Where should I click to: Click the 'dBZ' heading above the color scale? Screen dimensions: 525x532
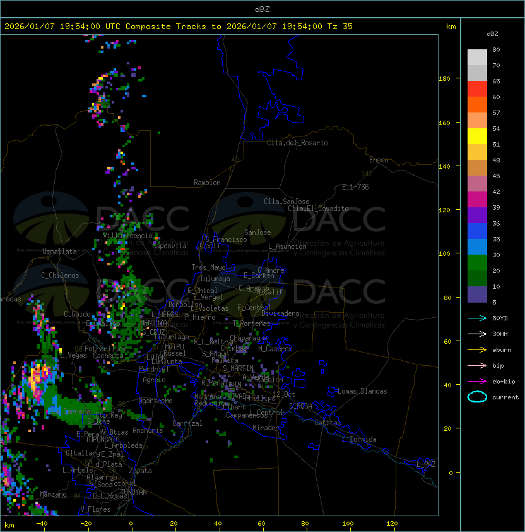coord(492,34)
